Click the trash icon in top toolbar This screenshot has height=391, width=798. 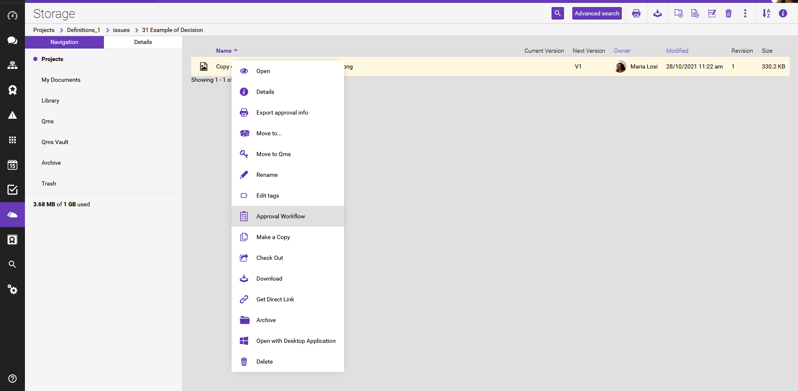coord(728,13)
